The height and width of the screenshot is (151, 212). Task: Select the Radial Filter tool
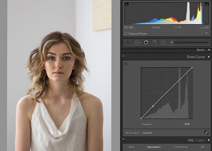click(163, 43)
